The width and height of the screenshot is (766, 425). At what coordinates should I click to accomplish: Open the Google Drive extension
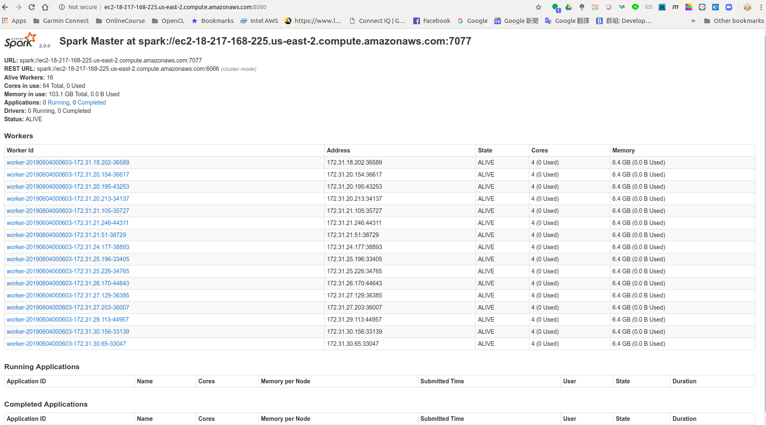[569, 7]
